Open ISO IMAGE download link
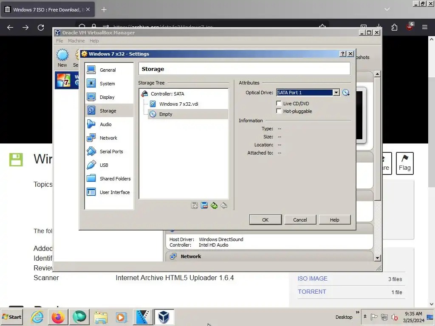 point(312,278)
